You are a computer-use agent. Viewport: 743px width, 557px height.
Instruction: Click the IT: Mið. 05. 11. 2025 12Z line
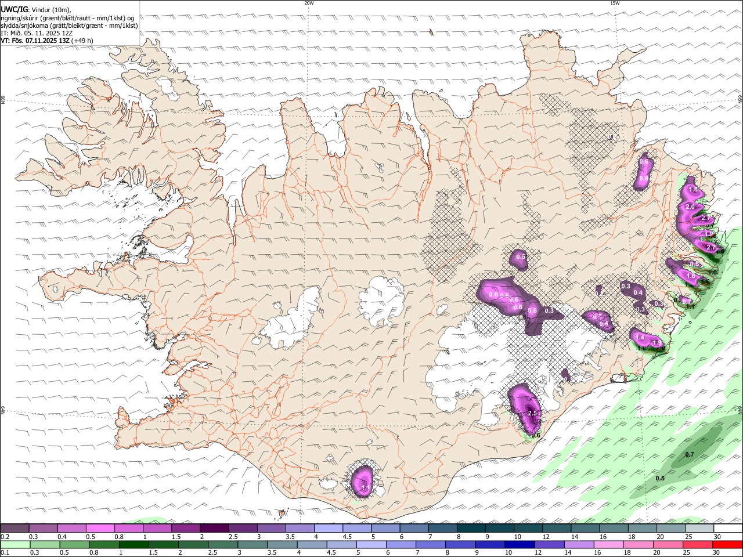pyautogui.click(x=37, y=33)
